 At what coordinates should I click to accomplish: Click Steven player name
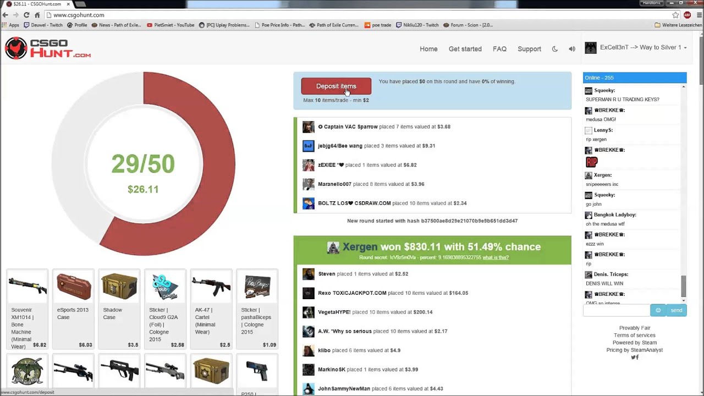(x=327, y=274)
